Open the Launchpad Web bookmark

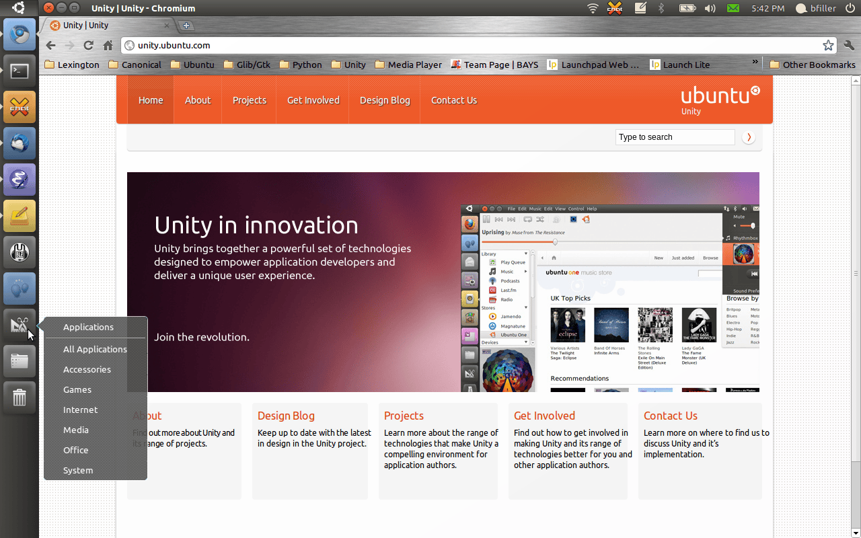(594, 65)
